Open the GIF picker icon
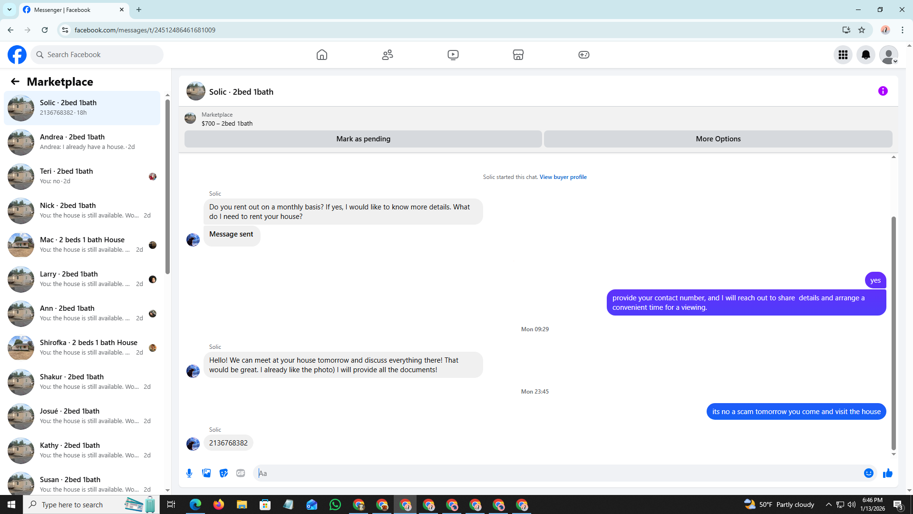The height and width of the screenshot is (514, 913). pos(241,473)
